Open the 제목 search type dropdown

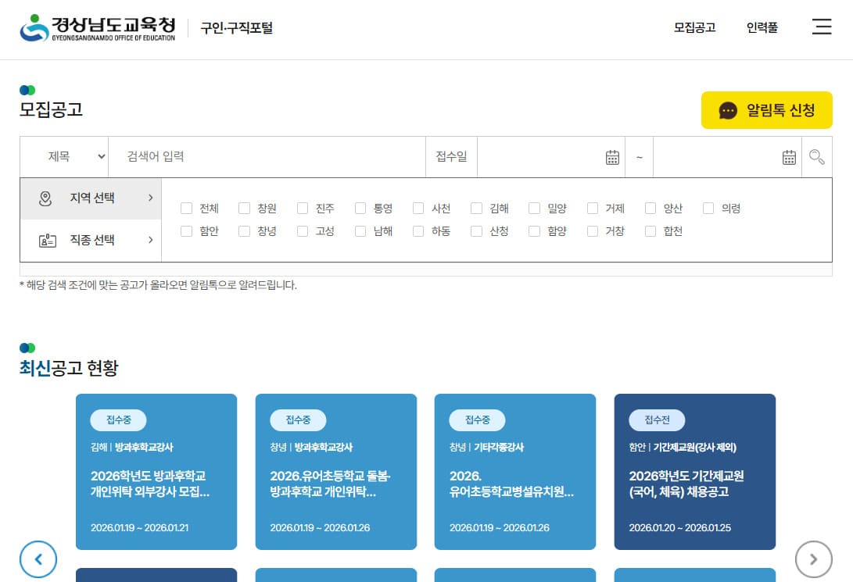pyautogui.click(x=64, y=156)
